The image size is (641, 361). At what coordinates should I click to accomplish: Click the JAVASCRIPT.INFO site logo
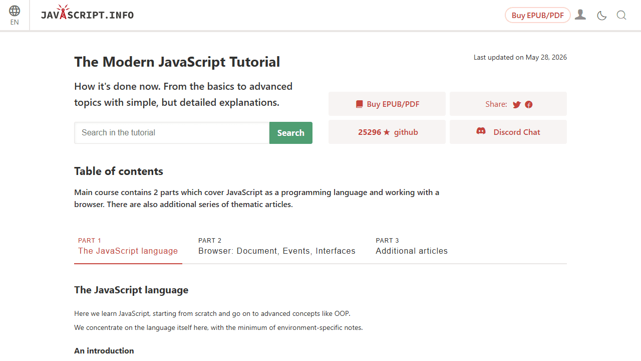[87, 13]
